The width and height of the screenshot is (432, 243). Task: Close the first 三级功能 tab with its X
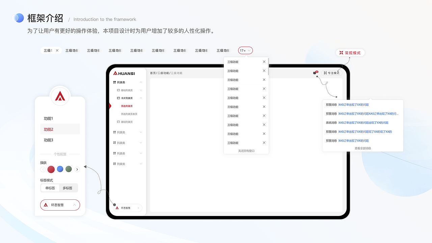pyautogui.click(x=57, y=50)
